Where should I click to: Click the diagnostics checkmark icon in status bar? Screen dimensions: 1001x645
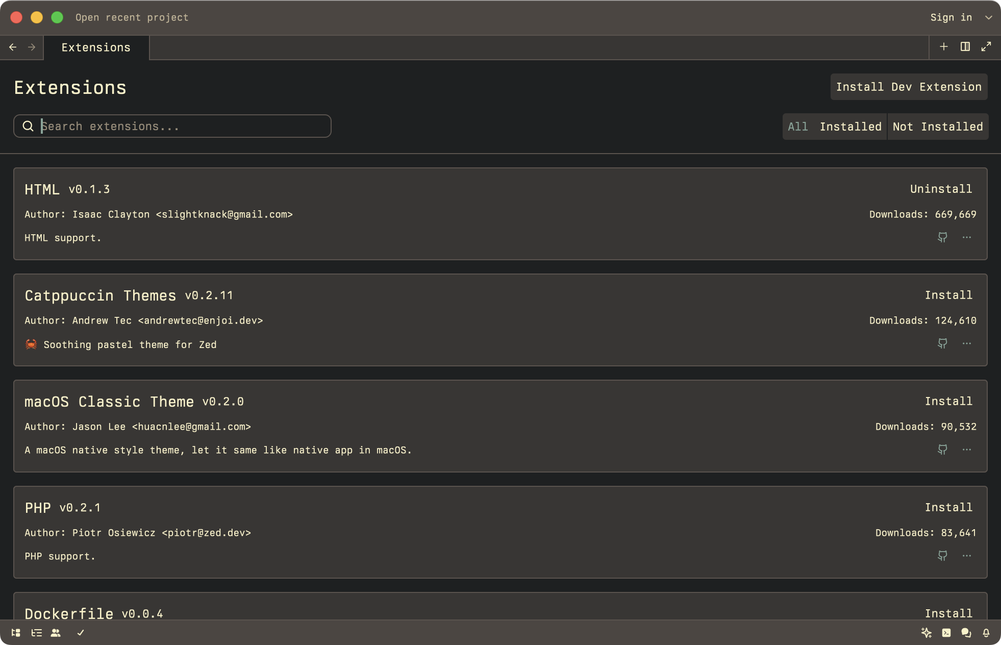click(81, 633)
